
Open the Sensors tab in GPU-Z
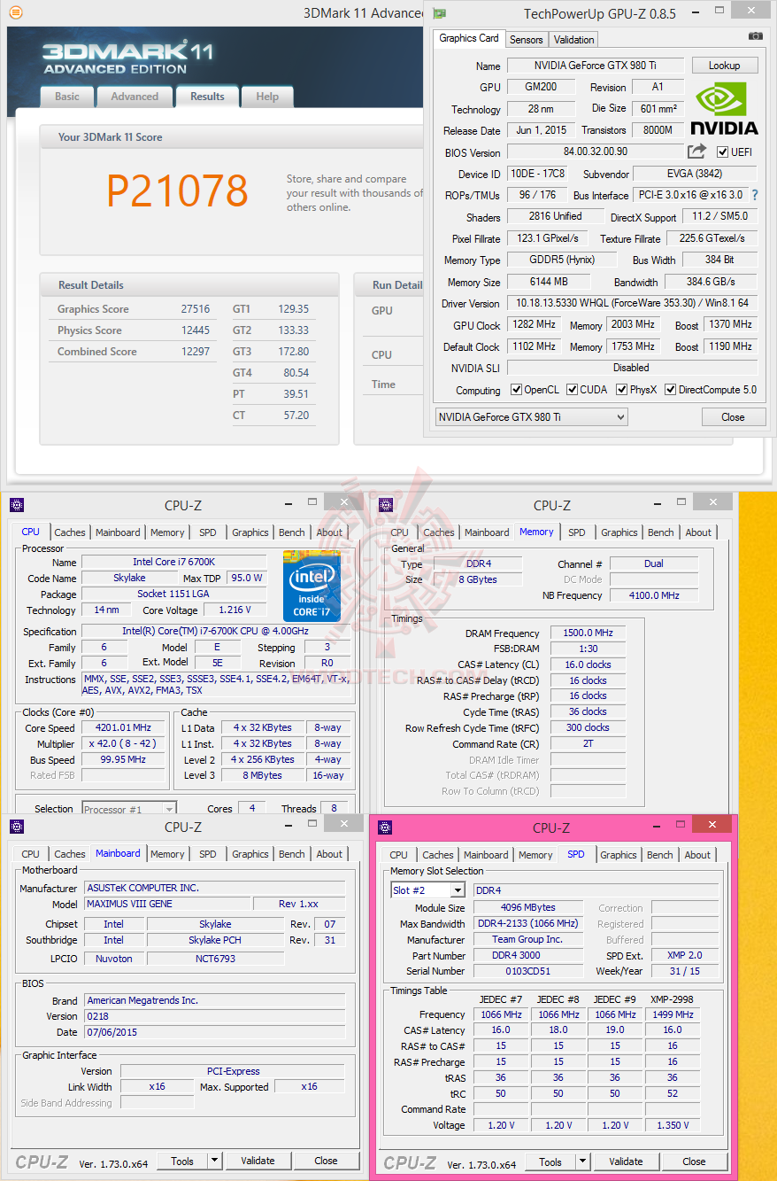click(527, 40)
